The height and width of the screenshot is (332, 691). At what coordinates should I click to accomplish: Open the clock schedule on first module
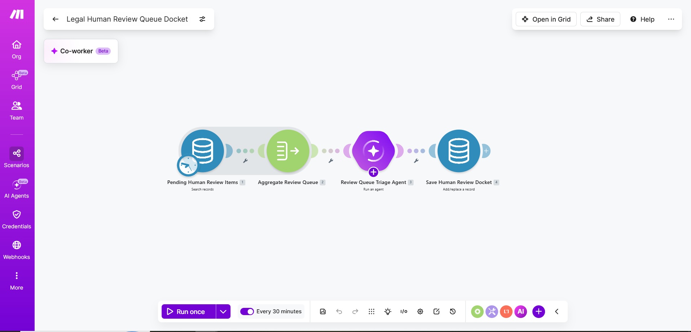pyautogui.click(x=188, y=166)
